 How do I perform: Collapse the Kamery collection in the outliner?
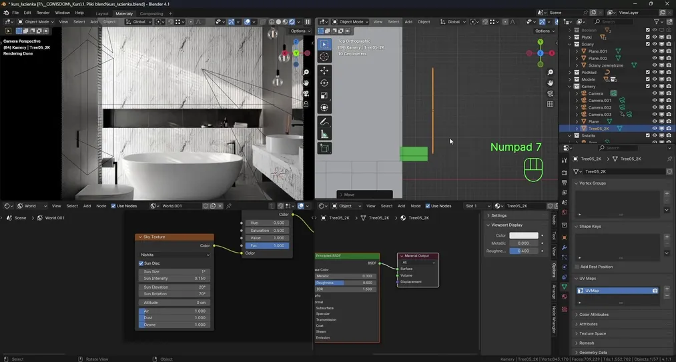[x=570, y=86]
